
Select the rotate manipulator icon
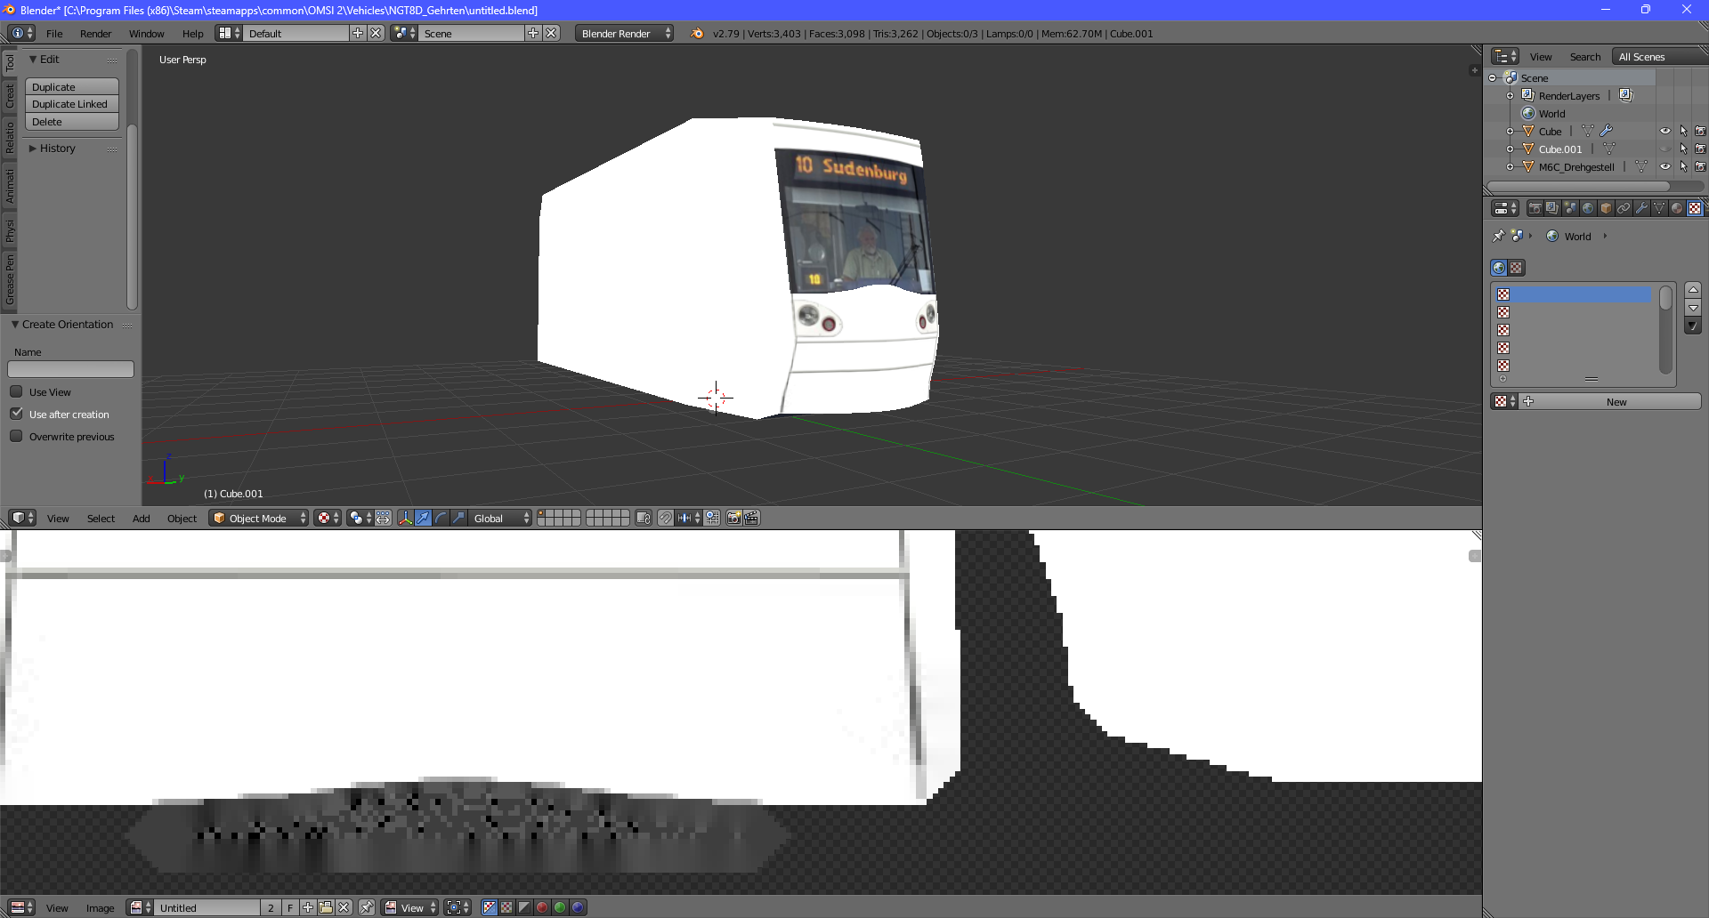pyautogui.click(x=440, y=518)
